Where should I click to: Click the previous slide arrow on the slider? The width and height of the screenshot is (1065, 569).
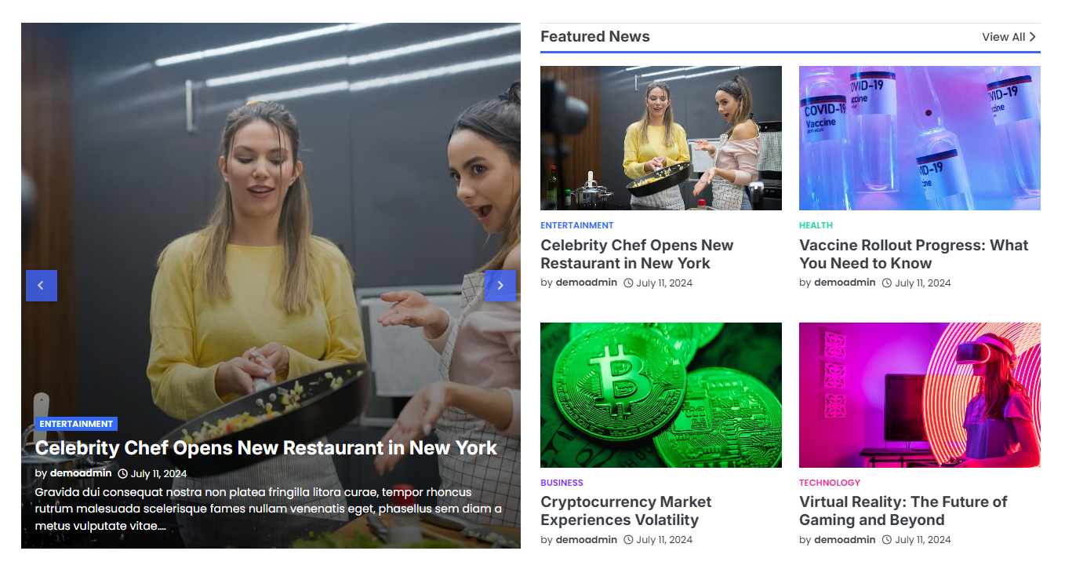42,286
